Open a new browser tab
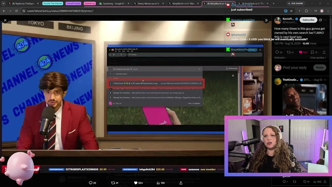 coord(274,4)
